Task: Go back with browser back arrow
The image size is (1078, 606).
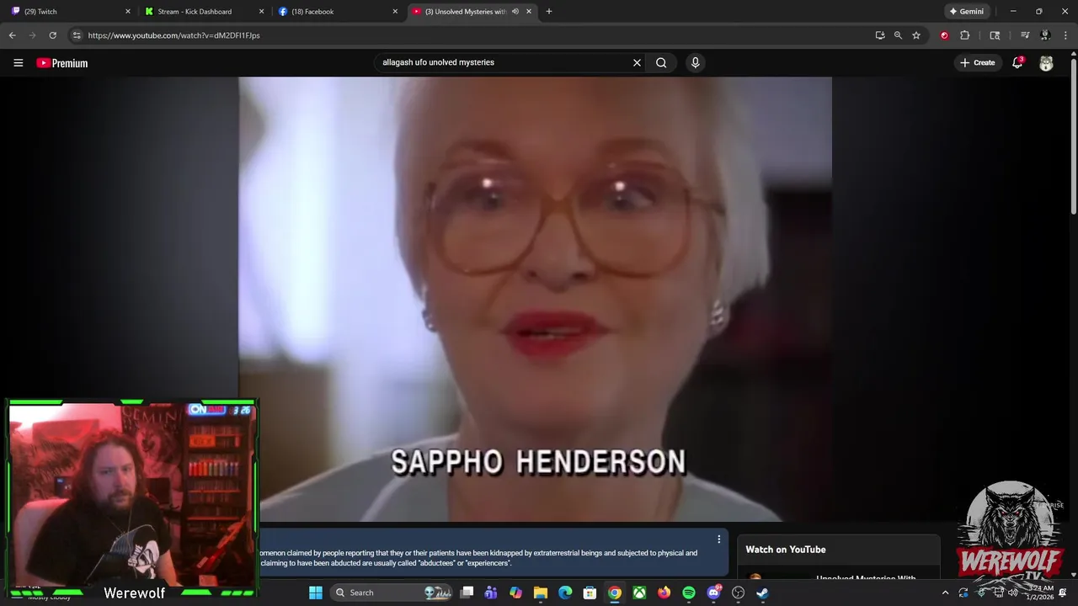Action: click(12, 35)
